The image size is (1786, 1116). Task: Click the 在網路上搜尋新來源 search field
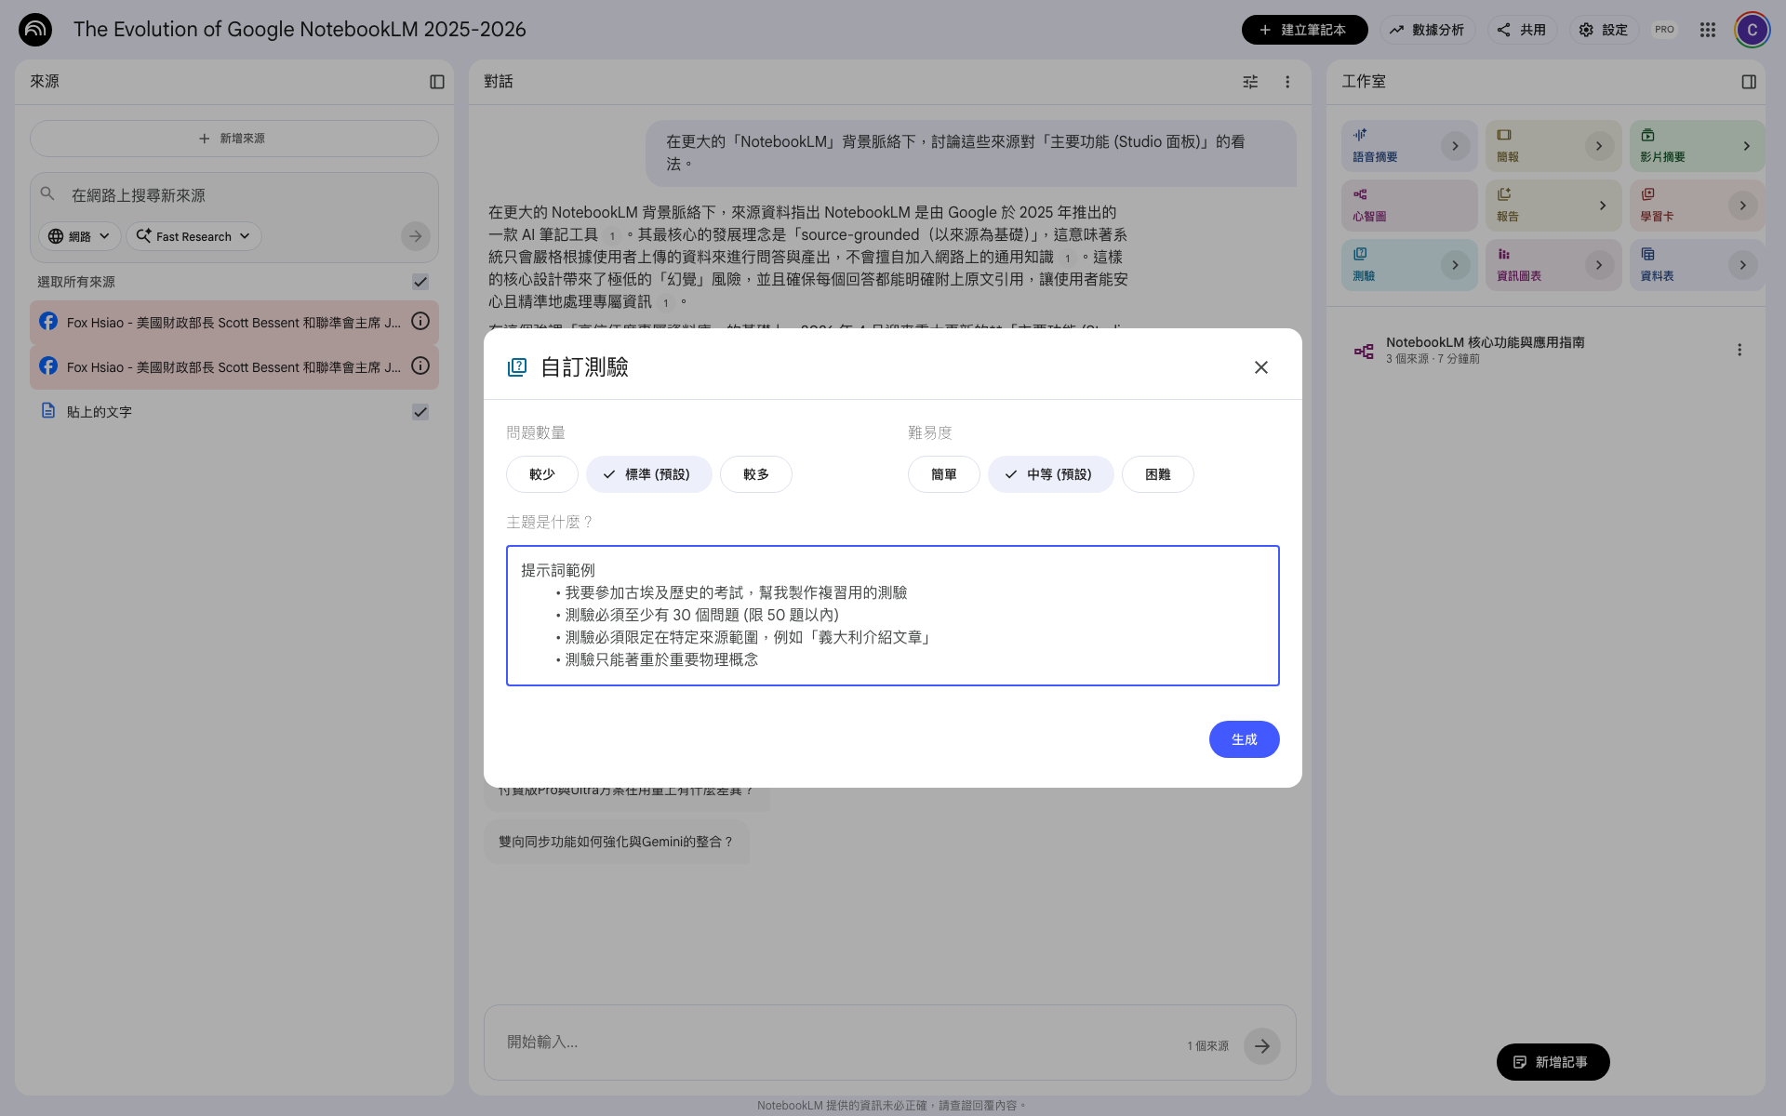(x=233, y=195)
